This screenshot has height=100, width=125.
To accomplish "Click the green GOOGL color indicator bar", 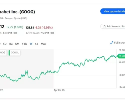I will [9, 53].
